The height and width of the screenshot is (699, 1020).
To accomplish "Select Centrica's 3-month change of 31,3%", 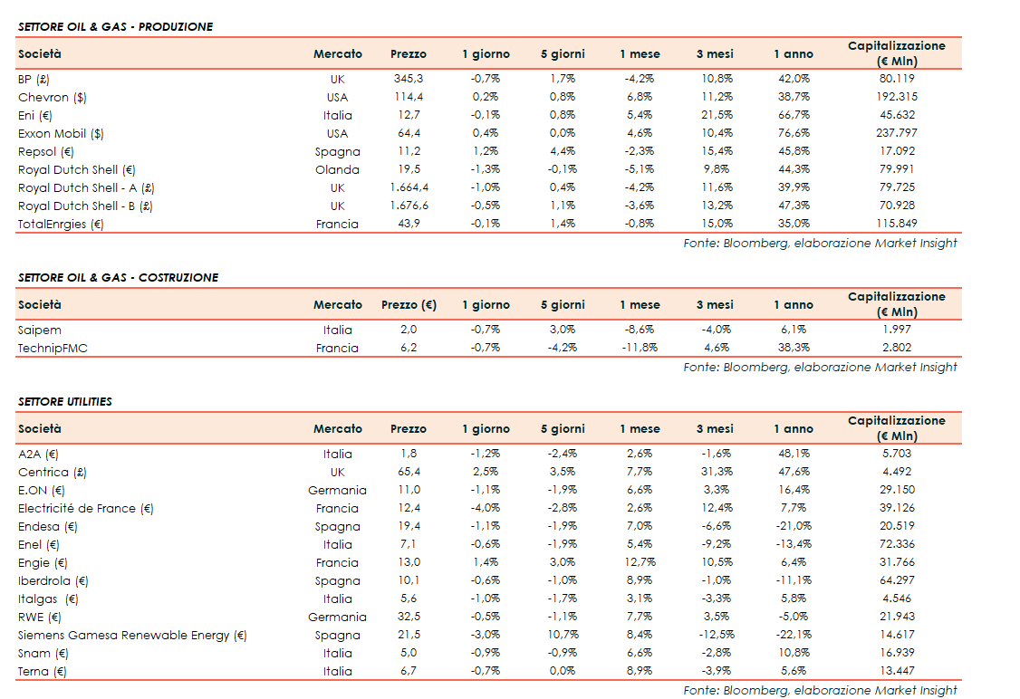I will click(x=715, y=472).
